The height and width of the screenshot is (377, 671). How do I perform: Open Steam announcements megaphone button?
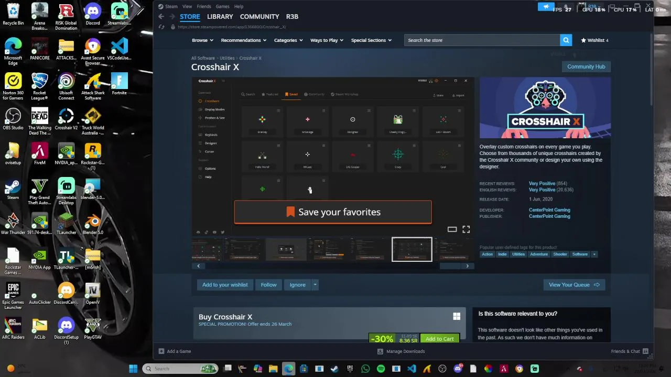tap(546, 7)
